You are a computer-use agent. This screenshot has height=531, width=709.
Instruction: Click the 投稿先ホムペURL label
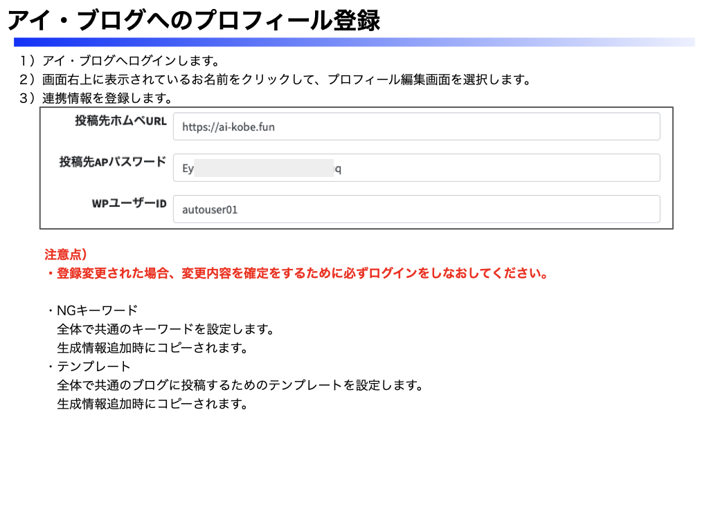[x=120, y=121]
